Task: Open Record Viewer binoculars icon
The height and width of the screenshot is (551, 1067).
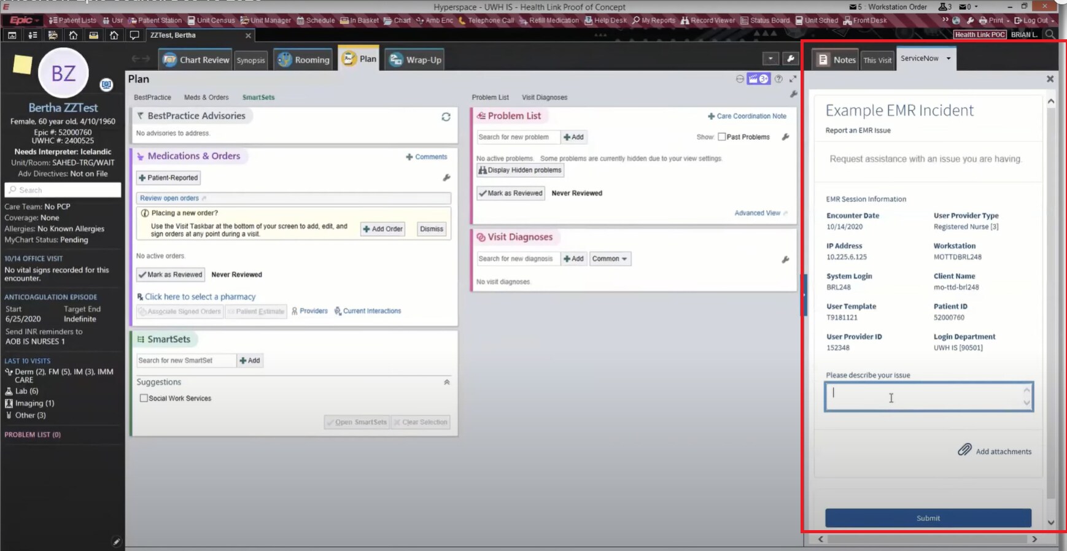Action: click(x=707, y=20)
